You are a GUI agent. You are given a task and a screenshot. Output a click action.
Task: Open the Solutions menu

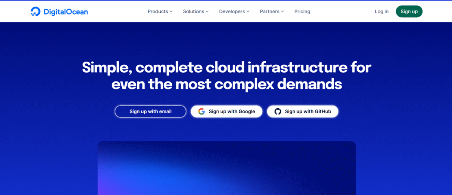tap(194, 11)
